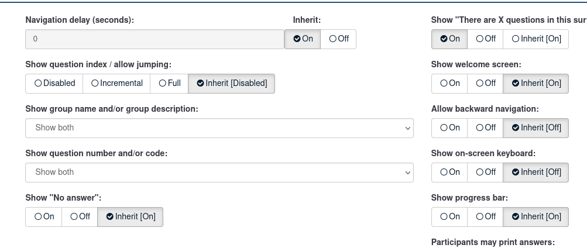Open group name/description dropdown
Viewport: 587px width, 248px height.
point(219,128)
